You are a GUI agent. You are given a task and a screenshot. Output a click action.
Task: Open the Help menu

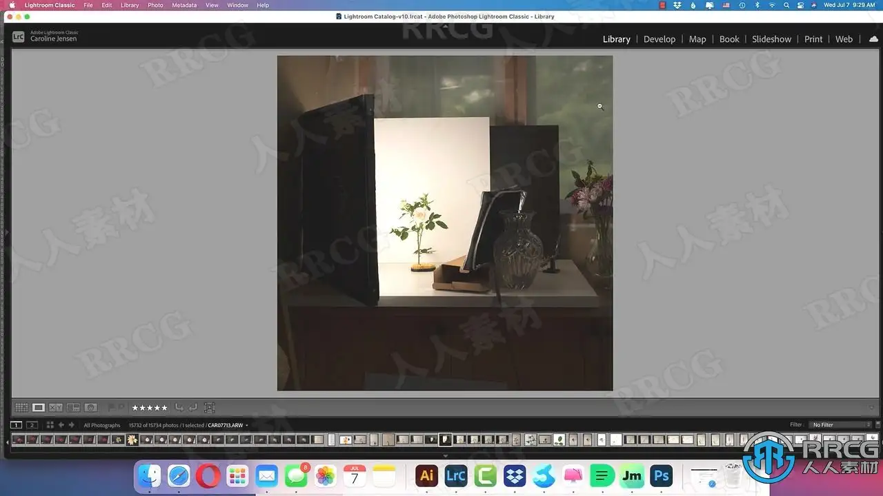(263, 5)
